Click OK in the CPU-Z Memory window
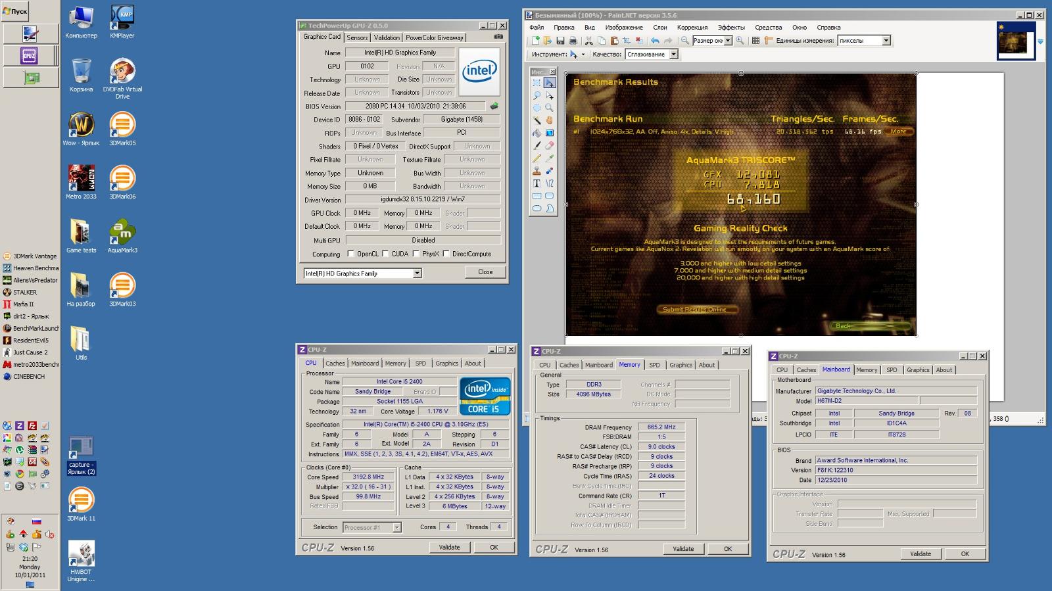 point(728,549)
